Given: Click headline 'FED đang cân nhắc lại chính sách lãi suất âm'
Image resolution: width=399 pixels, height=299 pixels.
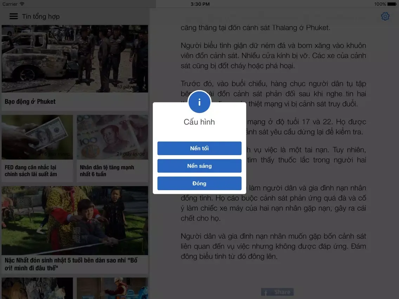Looking at the screenshot, I should [31, 171].
